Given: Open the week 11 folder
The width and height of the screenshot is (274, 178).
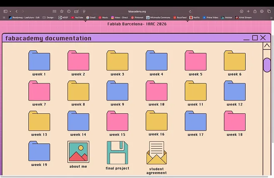Looking at the screenshot, I should coord(196,90).
